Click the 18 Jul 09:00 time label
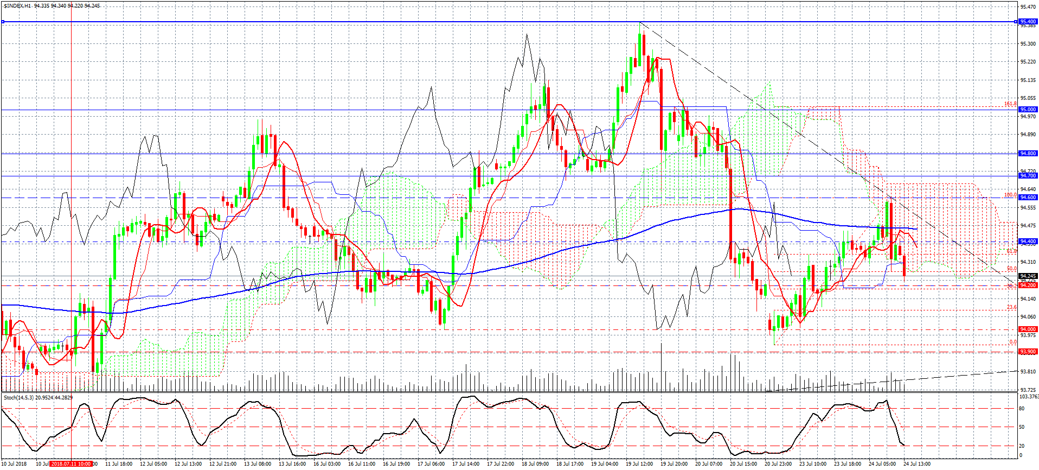 click(x=535, y=464)
